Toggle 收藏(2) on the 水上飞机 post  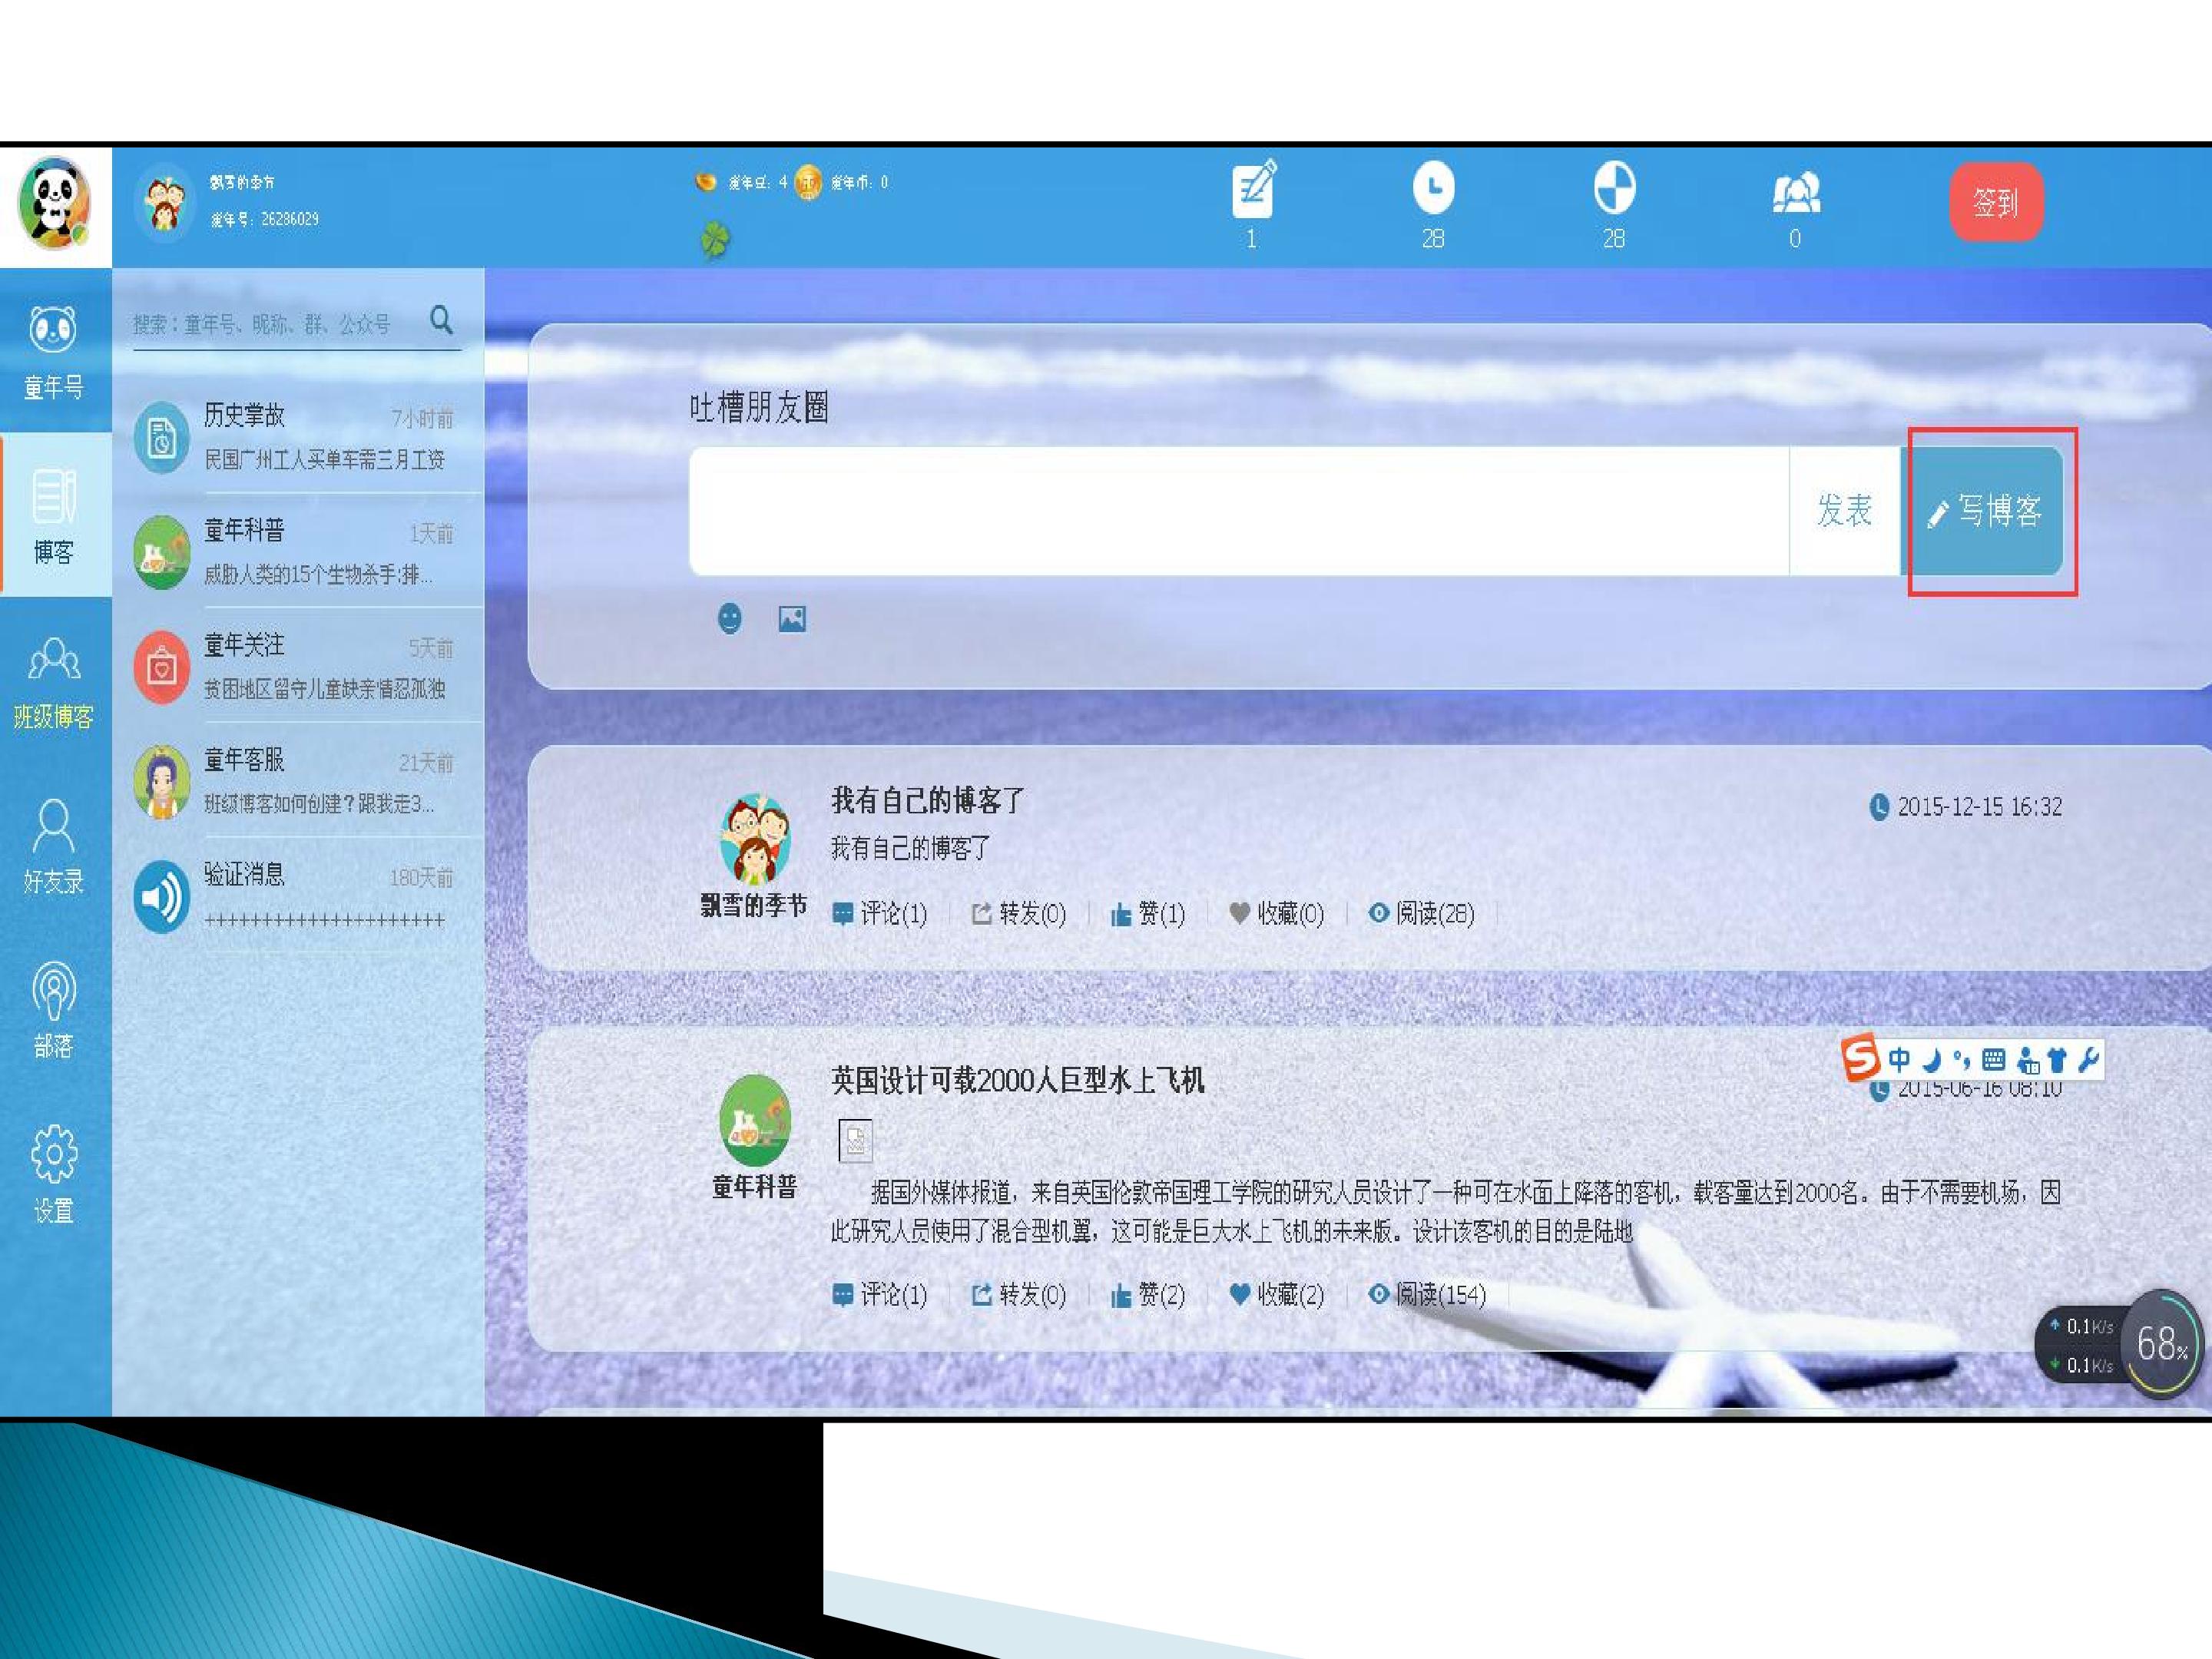pyautogui.click(x=1276, y=1295)
